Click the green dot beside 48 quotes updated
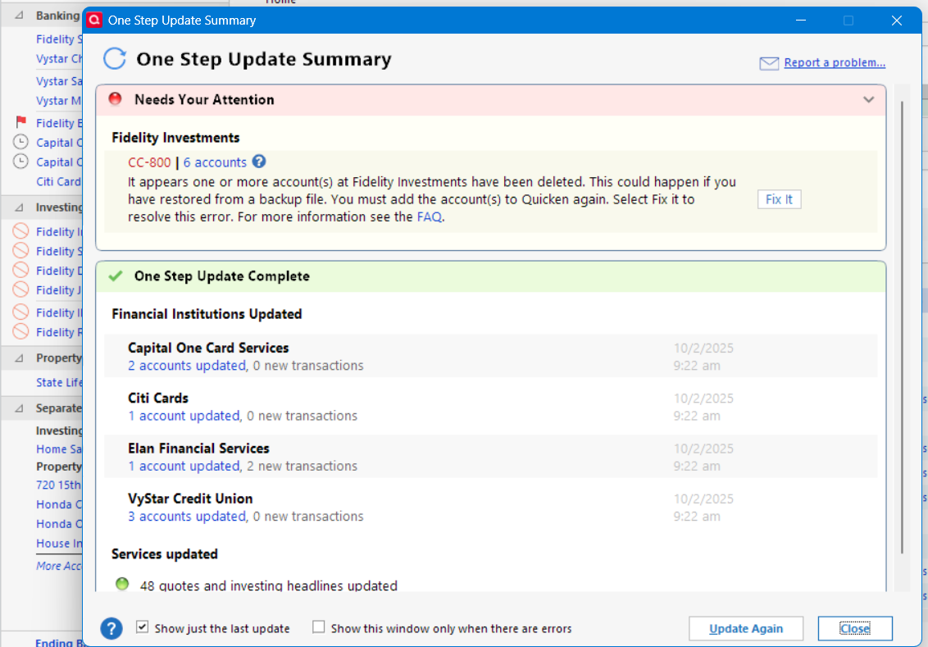The height and width of the screenshot is (647, 928). click(x=122, y=584)
